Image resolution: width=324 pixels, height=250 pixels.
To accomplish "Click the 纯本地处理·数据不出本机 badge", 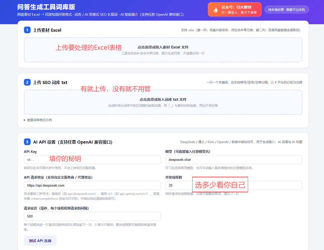I will (286, 10).
